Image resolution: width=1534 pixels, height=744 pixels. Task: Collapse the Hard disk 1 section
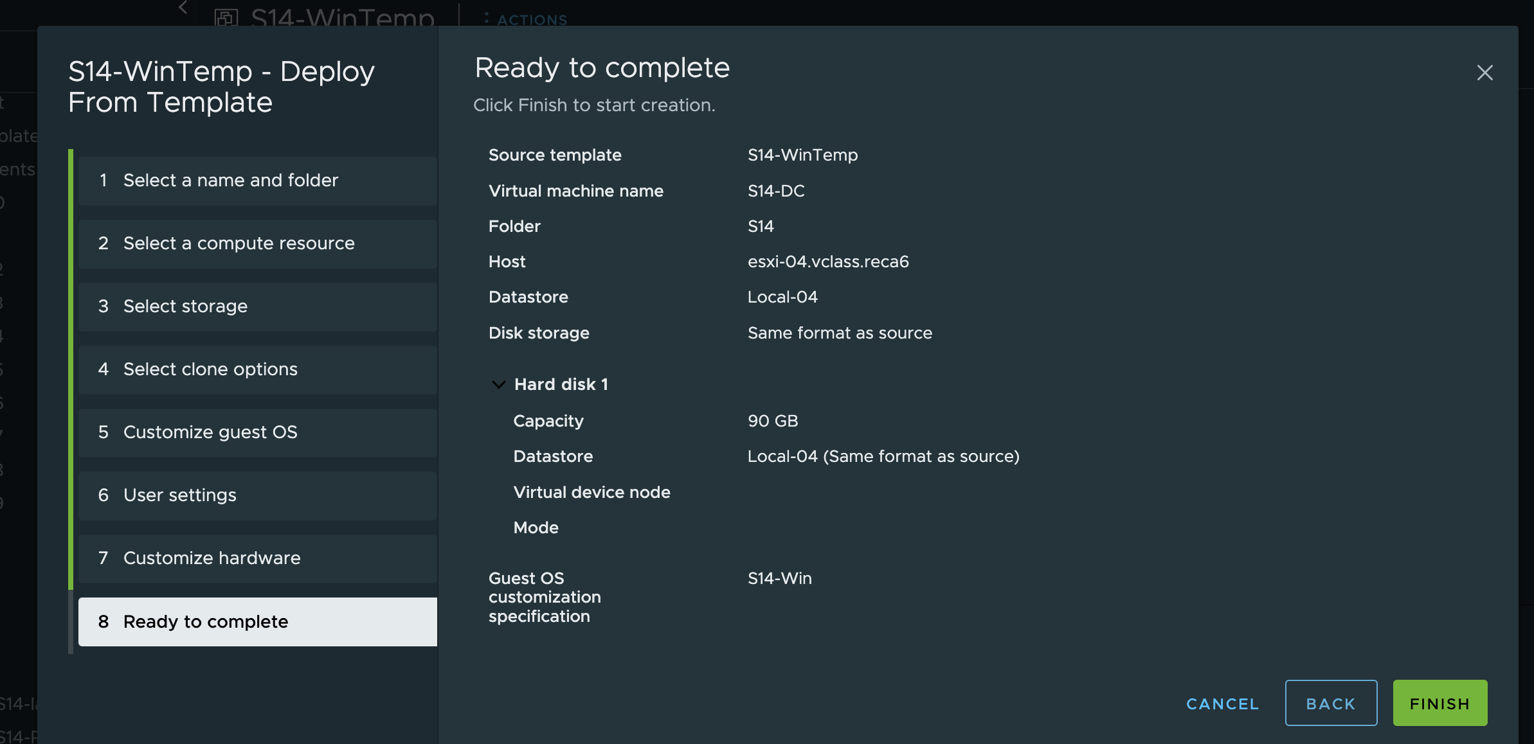point(498,385)
